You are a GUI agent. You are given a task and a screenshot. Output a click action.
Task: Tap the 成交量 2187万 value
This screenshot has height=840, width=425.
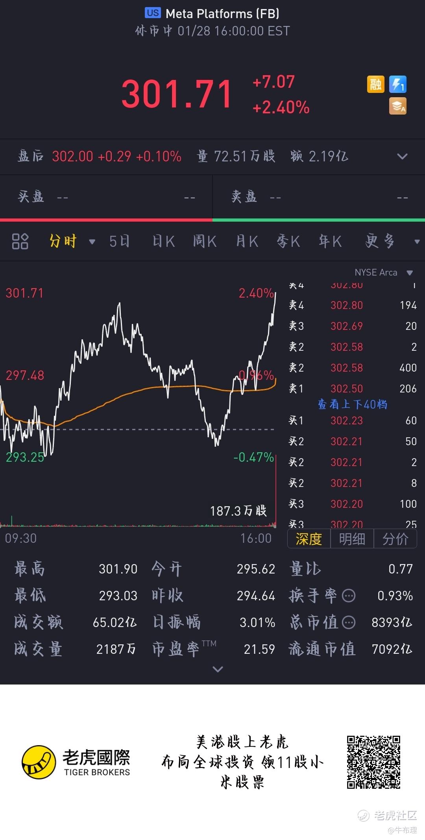pos(116,649)
